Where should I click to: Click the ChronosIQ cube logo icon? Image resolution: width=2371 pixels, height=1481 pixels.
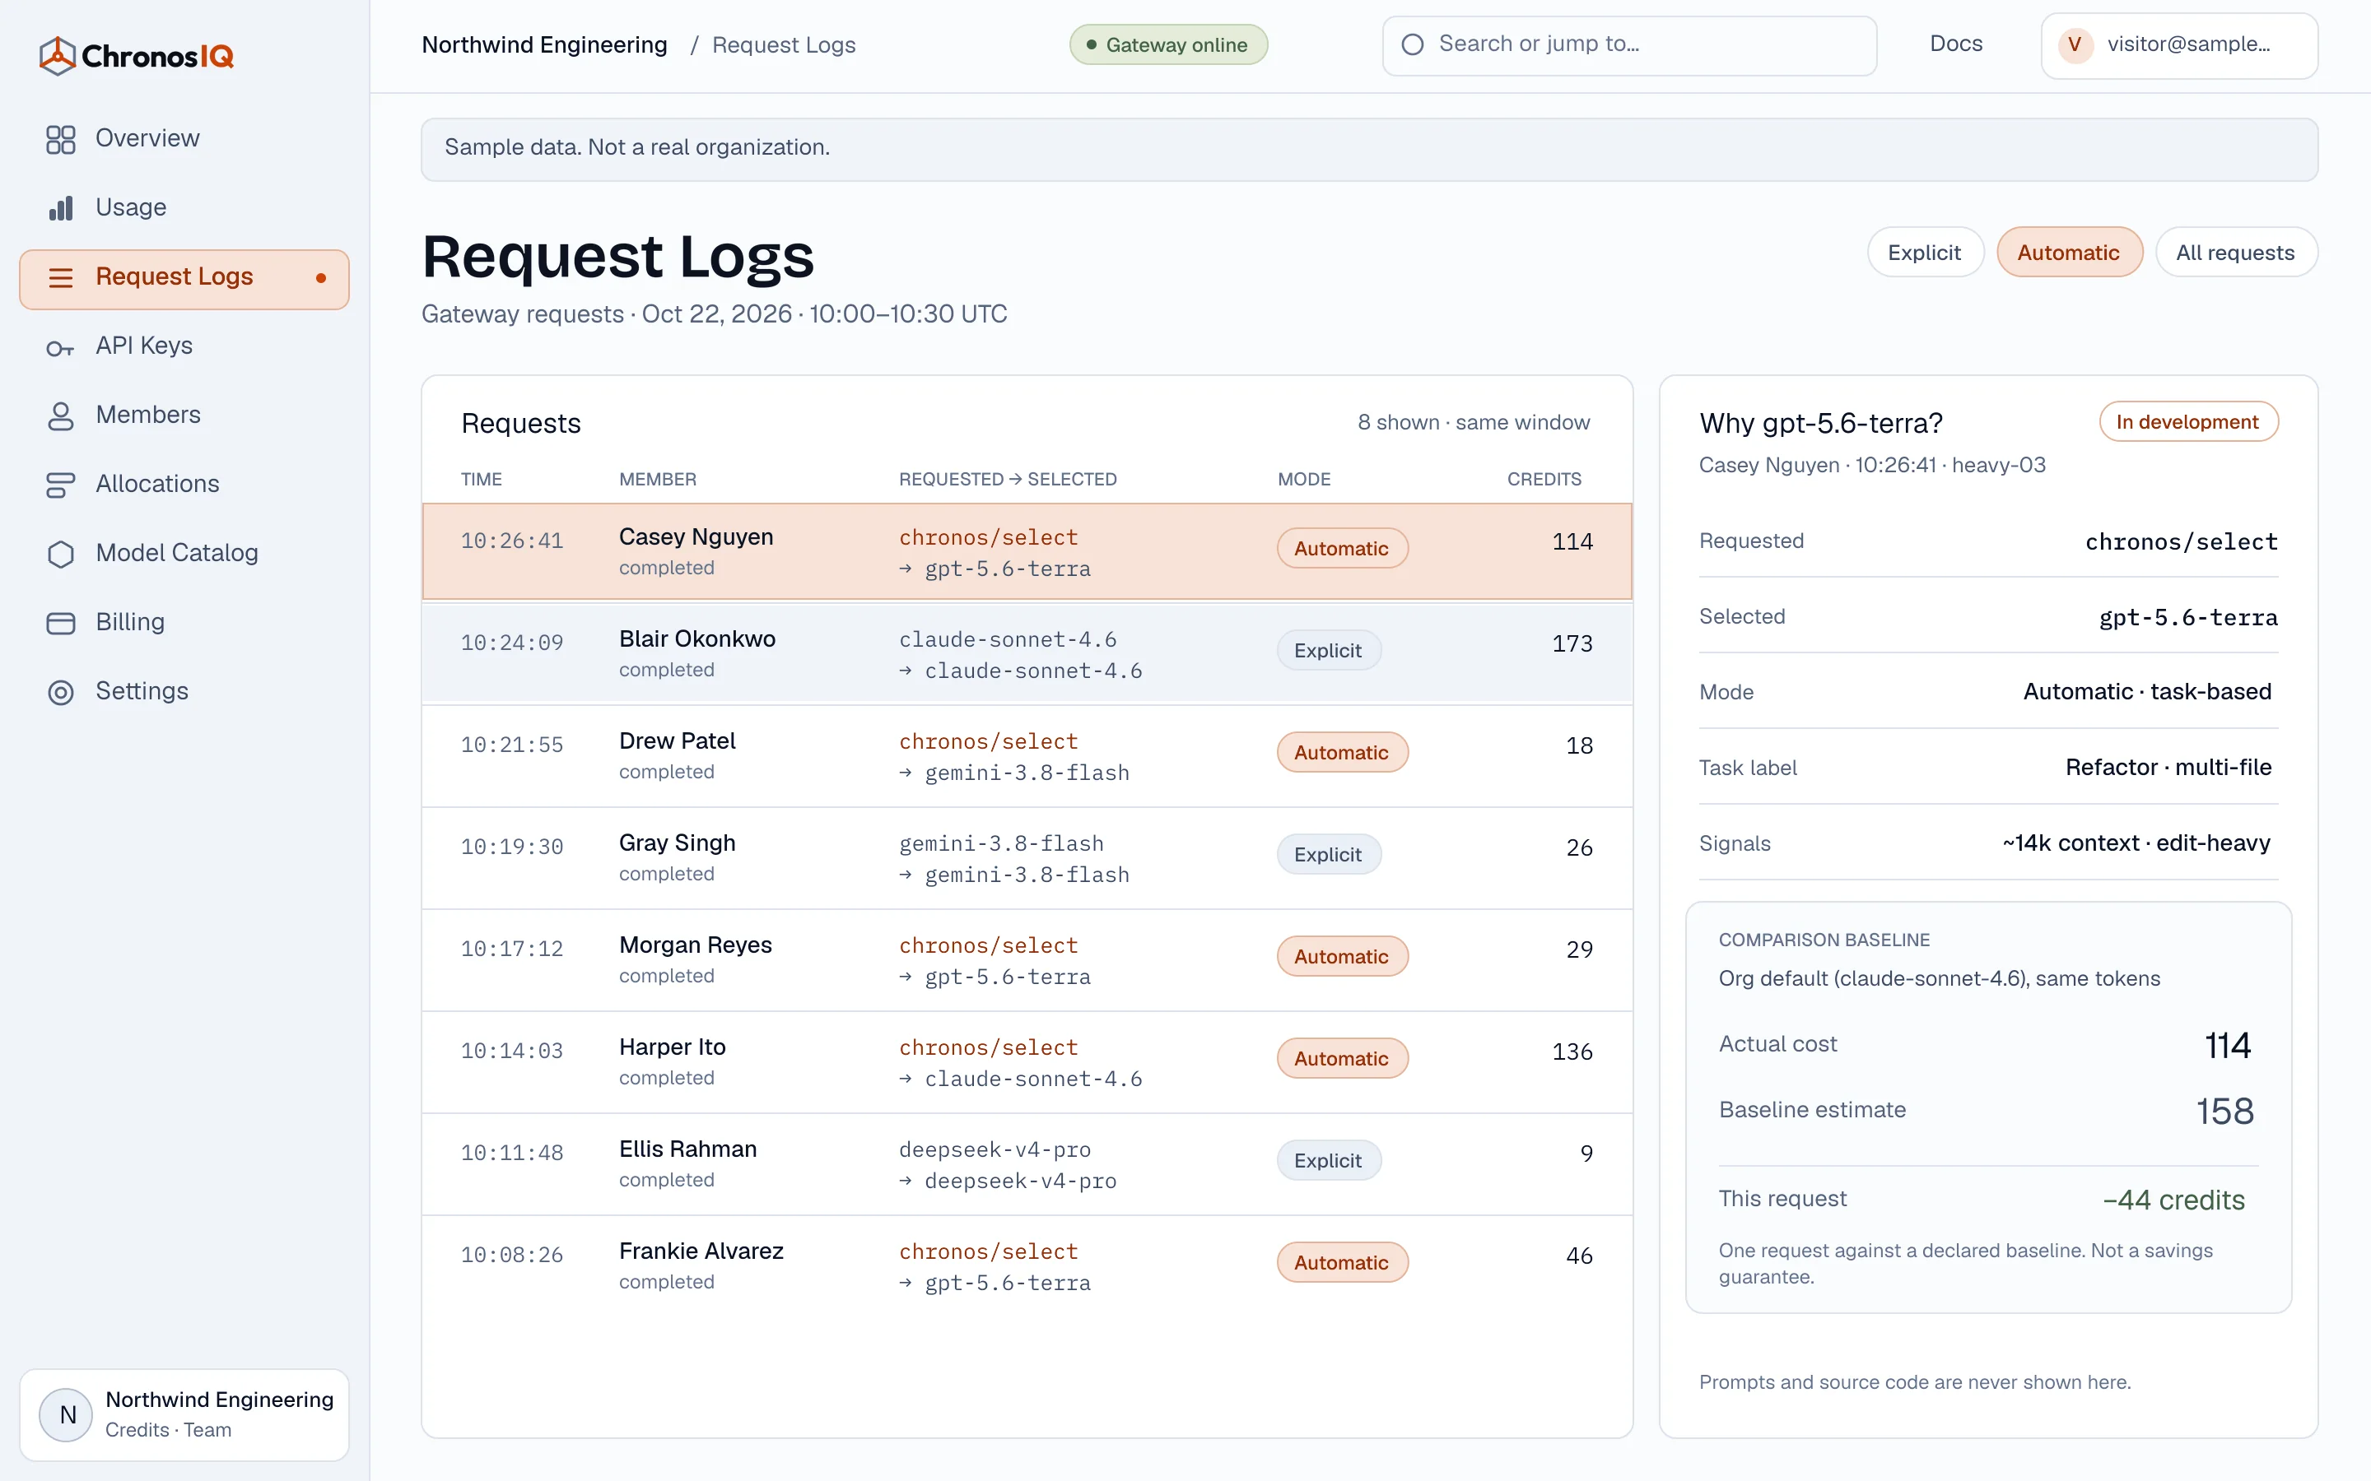coord(58,56)
